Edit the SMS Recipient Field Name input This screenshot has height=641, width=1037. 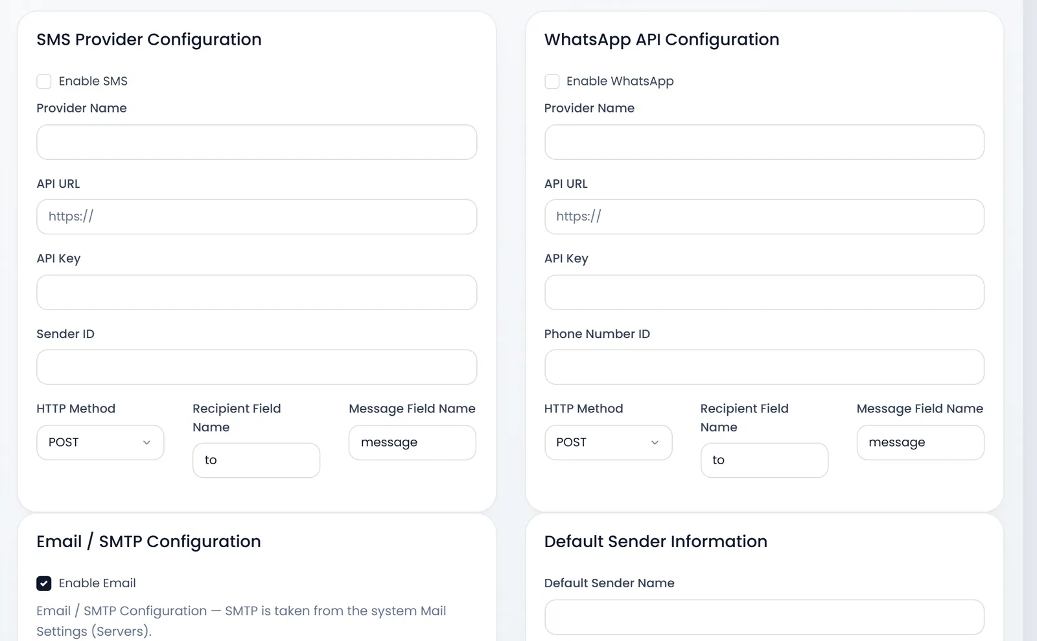coord(256,460)
